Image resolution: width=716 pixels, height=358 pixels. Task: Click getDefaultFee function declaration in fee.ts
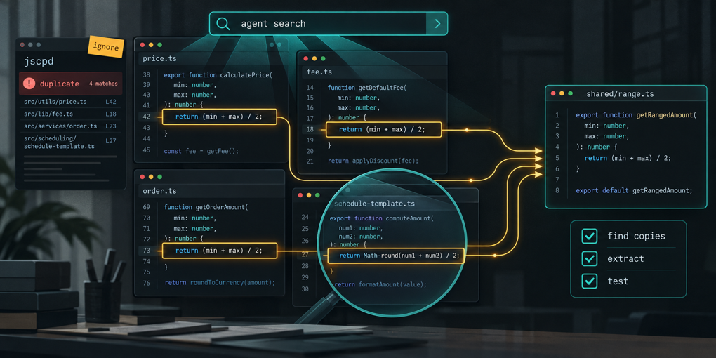[x=366, y=88]
